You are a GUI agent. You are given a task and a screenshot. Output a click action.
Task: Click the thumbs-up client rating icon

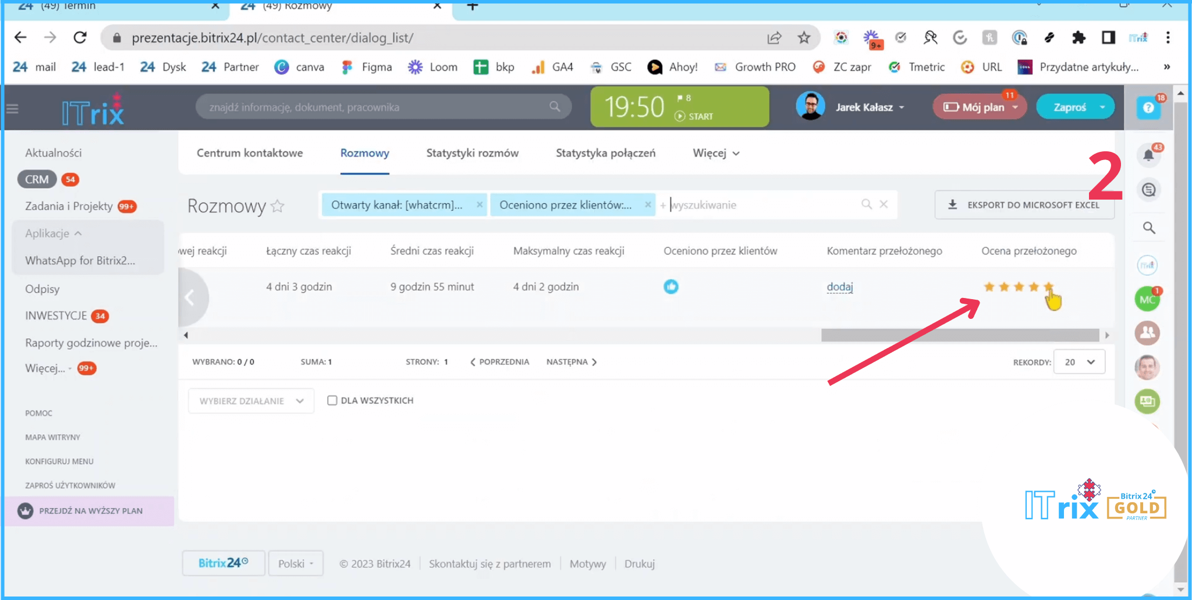(x=670, y=286)
